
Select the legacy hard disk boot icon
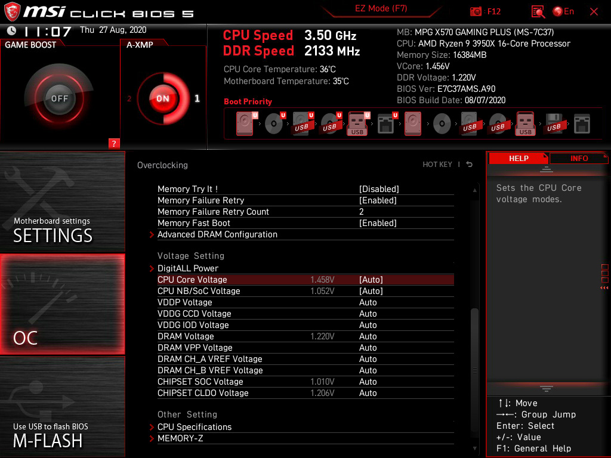point(413,124)
